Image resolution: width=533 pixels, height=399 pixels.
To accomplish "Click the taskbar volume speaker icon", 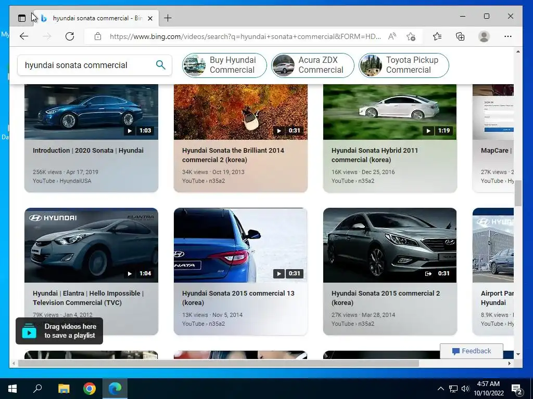I will point(465,389).
